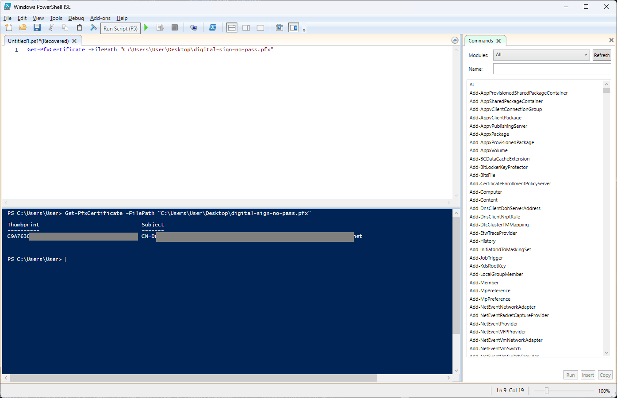Open the View menu
Viewport: 617px width, 398px height.
(38, 18)
